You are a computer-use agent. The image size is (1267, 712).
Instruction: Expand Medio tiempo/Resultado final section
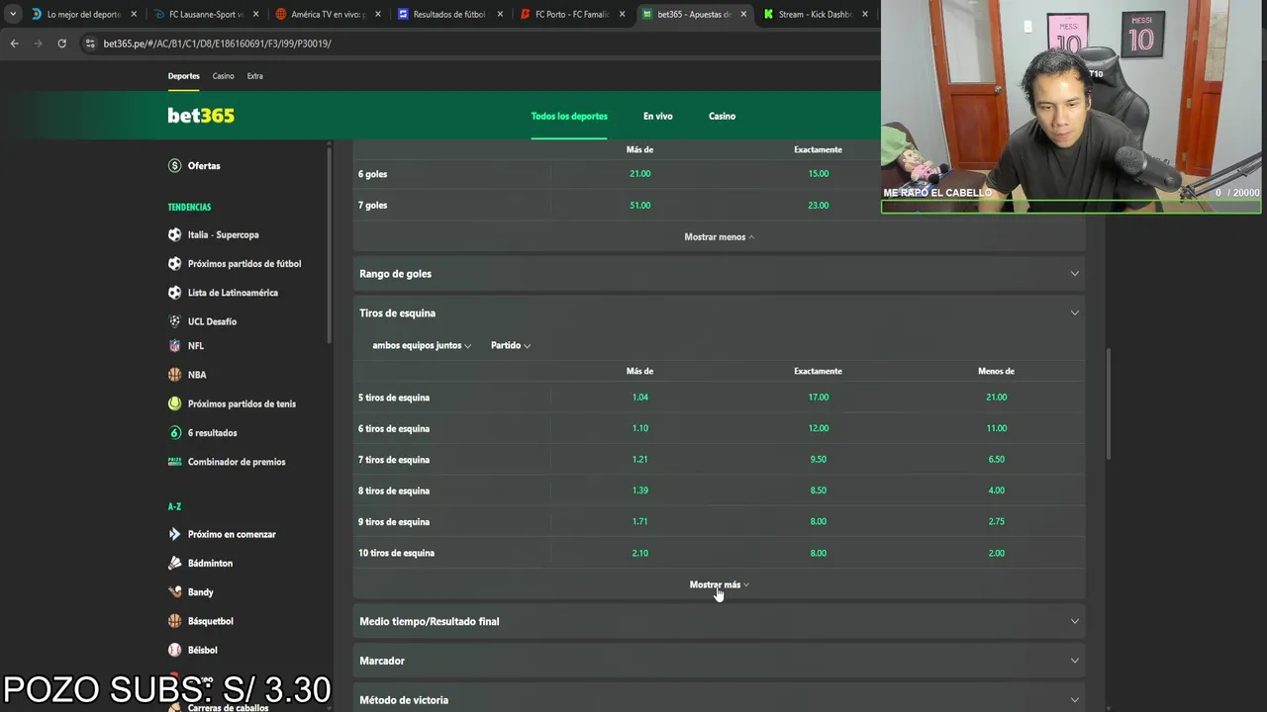point(719,622)
